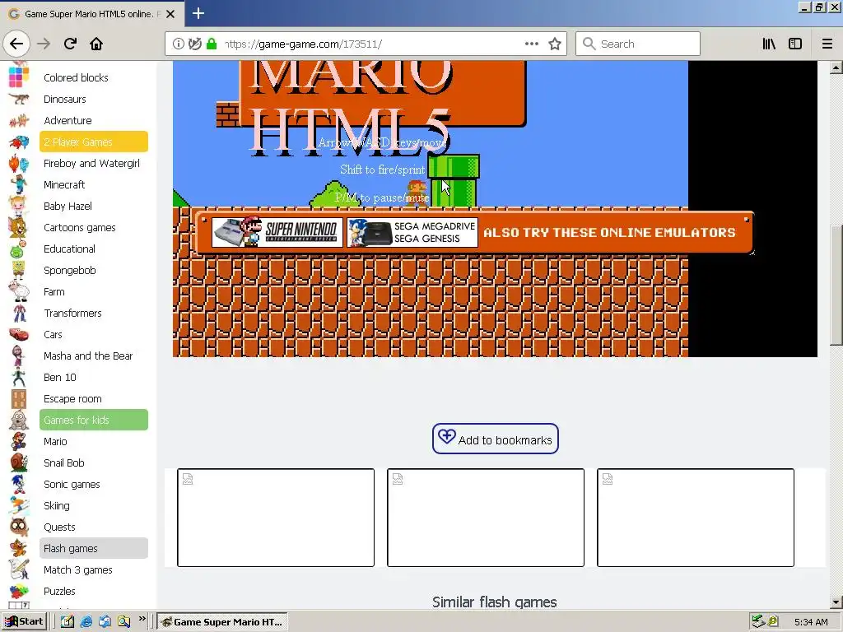Expand quick launch overflow chevron
The height and width of the screenshot is (632, 843).
142,619
